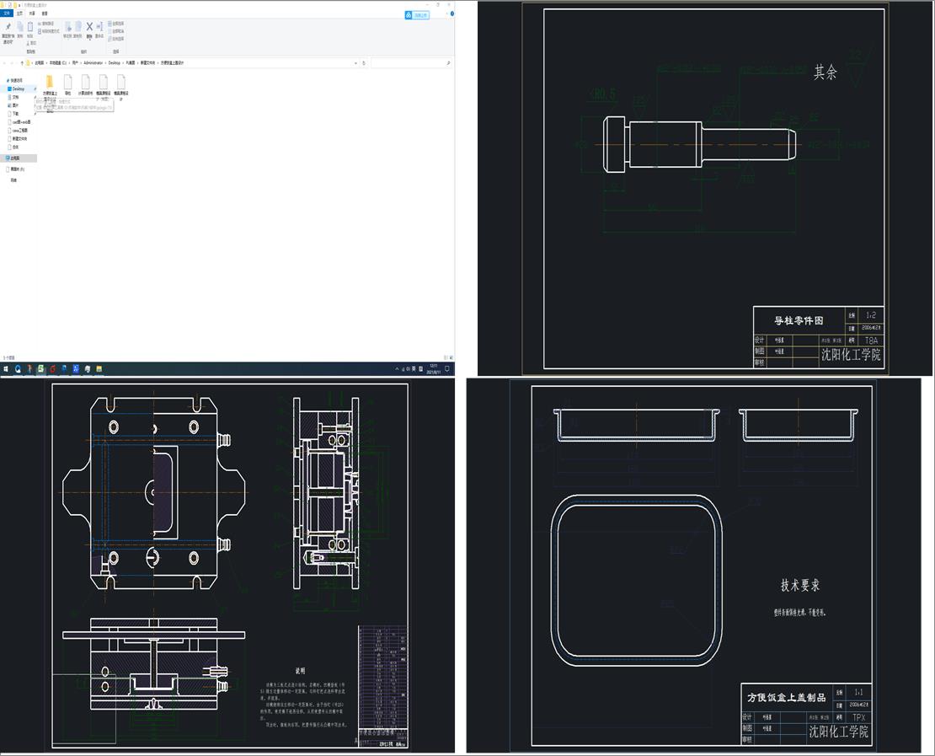Click the Move to icon in the ribbon
The height and width of the screenshot is (756, 935).
pyautogui.click(x=67, y=28)
